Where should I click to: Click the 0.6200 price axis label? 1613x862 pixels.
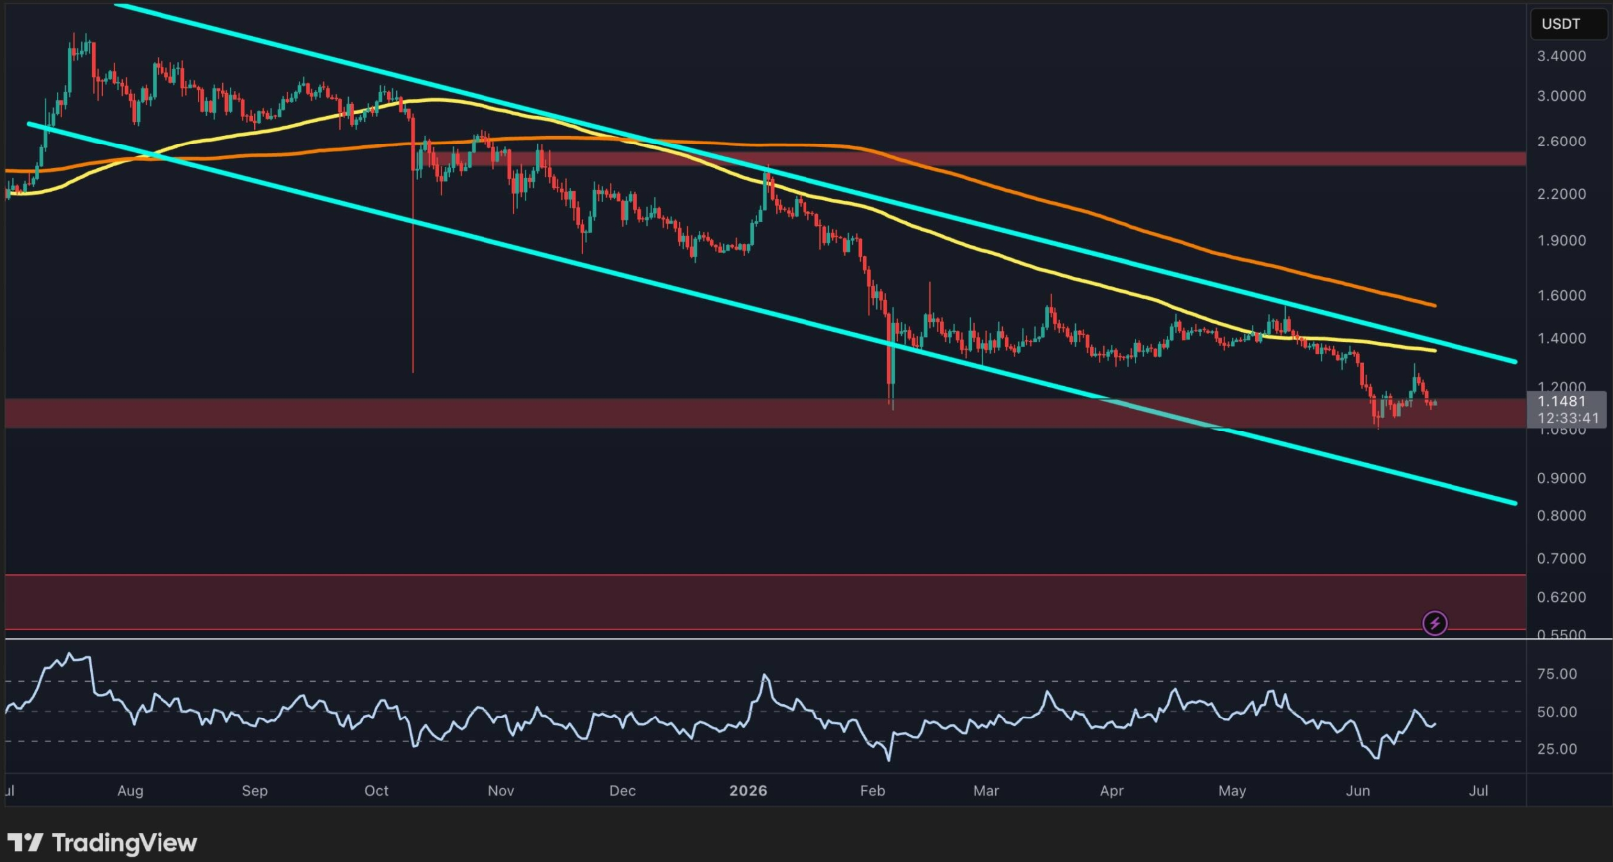pyautogui.click(x=1561, y=598)
